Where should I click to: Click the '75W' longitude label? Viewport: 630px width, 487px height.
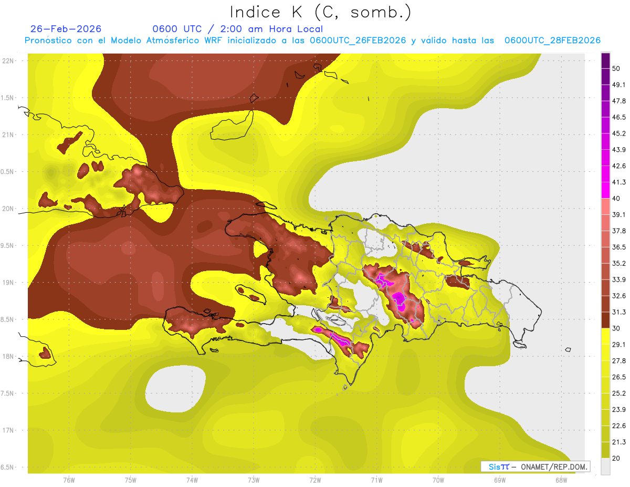[x=130, y=480]
